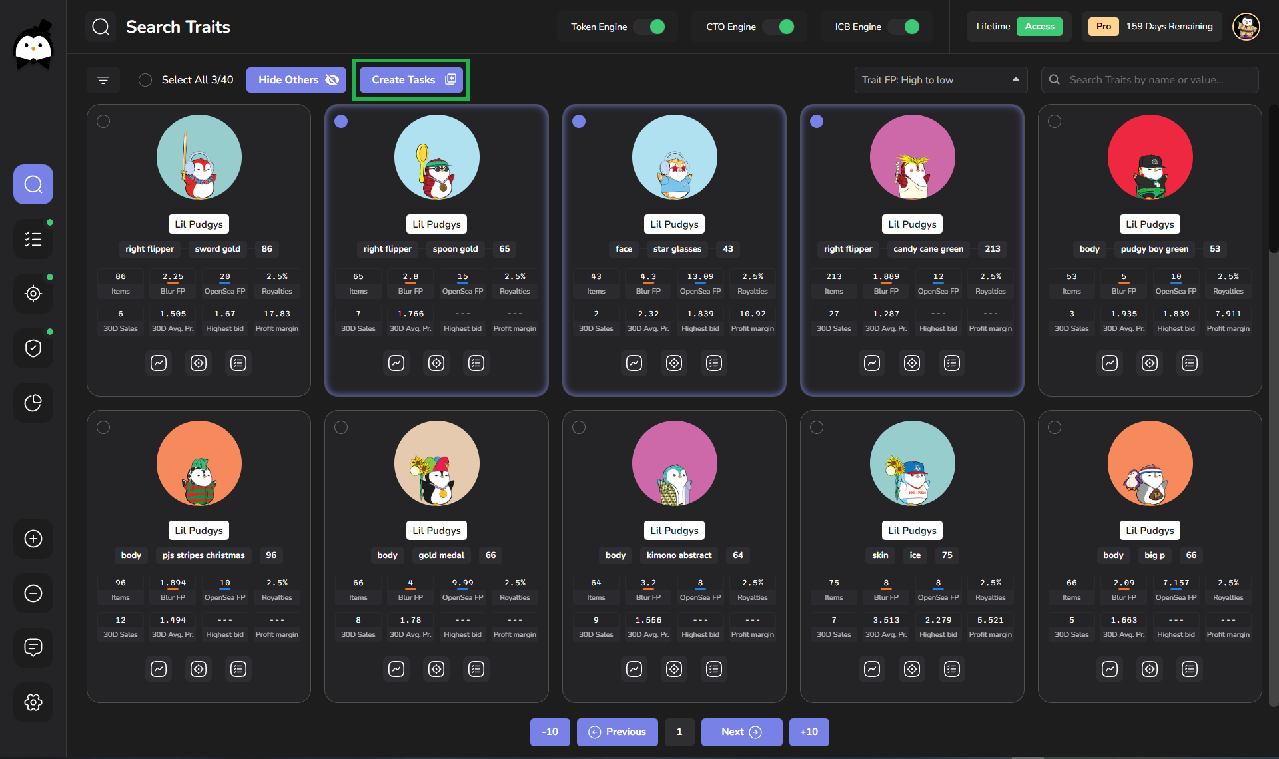The height and width of the screenshot is (759, 1279).
Task: Open the task list sidebar icon
Action: [33, 239]
